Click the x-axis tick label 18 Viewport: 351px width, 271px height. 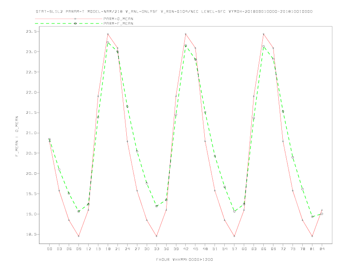108,249
